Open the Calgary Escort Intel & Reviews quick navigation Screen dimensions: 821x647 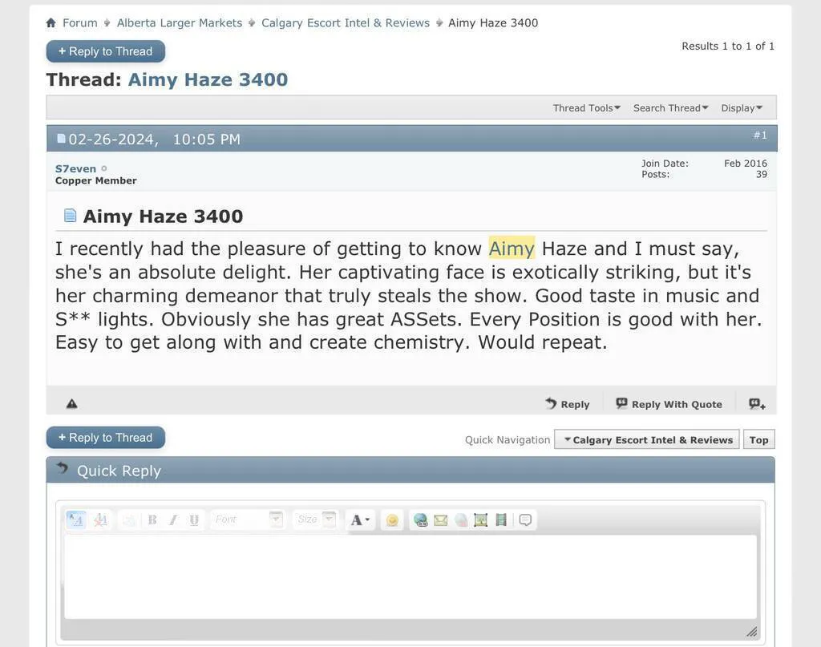click(647, 439)
